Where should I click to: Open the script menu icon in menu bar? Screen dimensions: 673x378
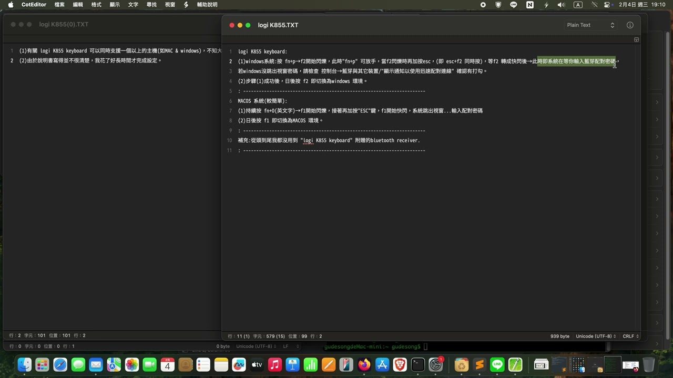coord(186,5)
